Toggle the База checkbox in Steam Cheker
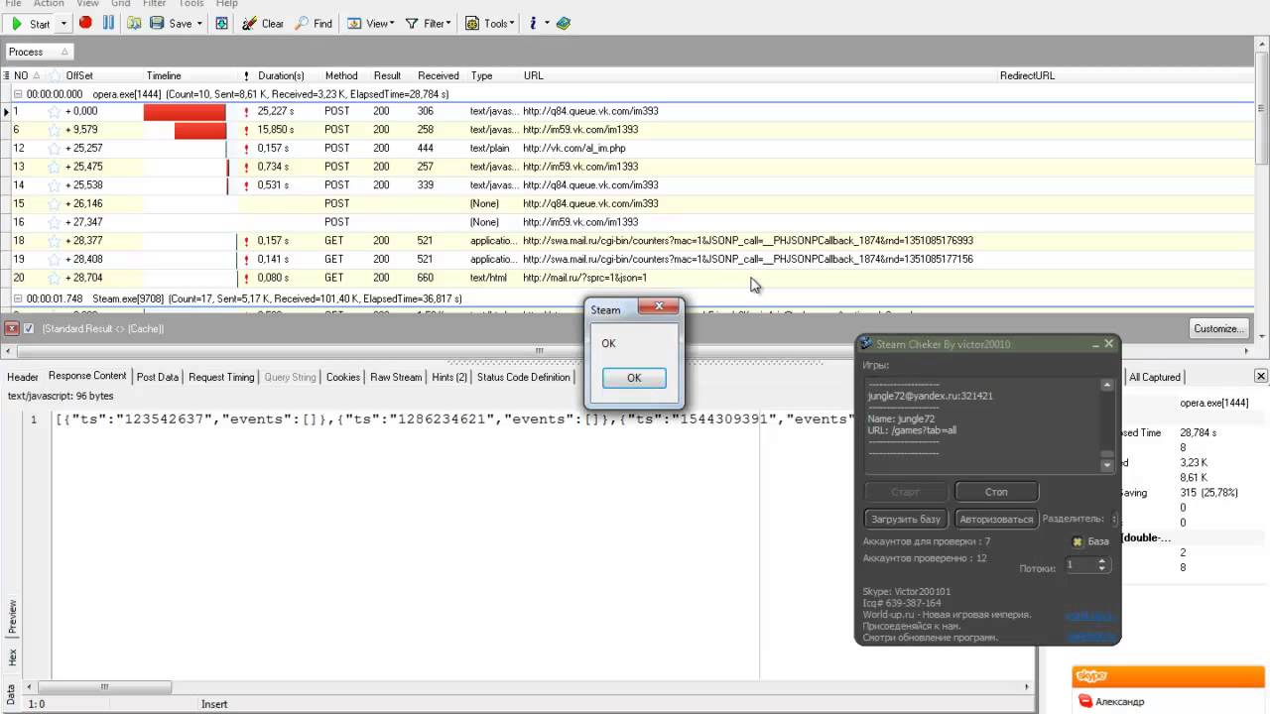This screenshot has width=1270, height=714. 1078,541
